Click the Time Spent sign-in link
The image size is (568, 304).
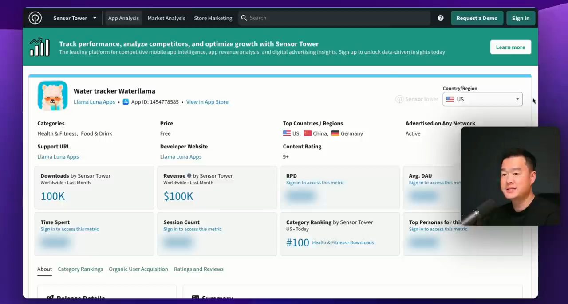coord(70,229)
